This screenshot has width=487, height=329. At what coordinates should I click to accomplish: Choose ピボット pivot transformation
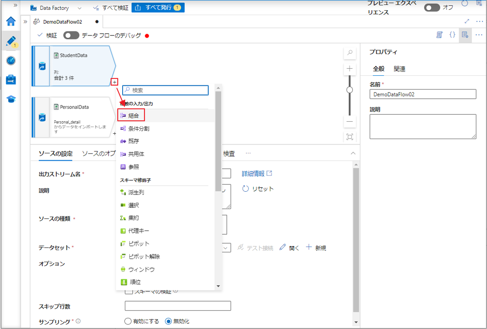tap(166, 244)
